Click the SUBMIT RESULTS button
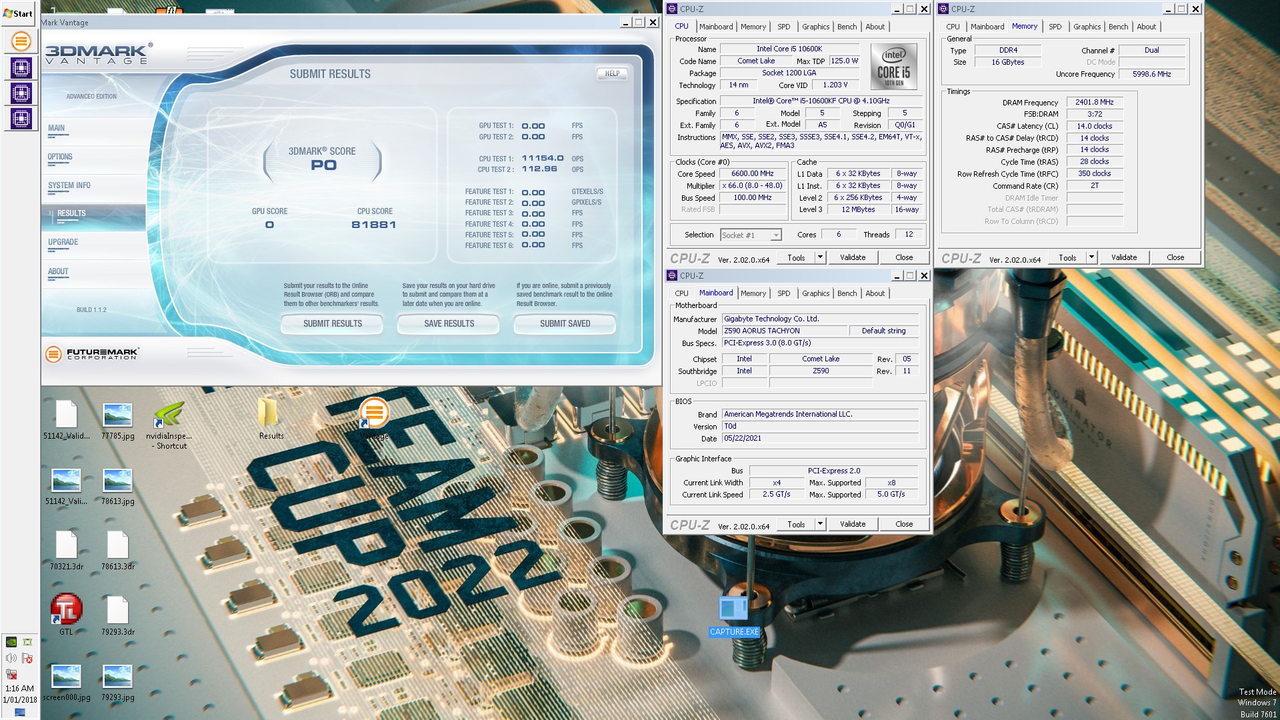The height and width of the screenshot is (720, 1280). click(333, 324)
